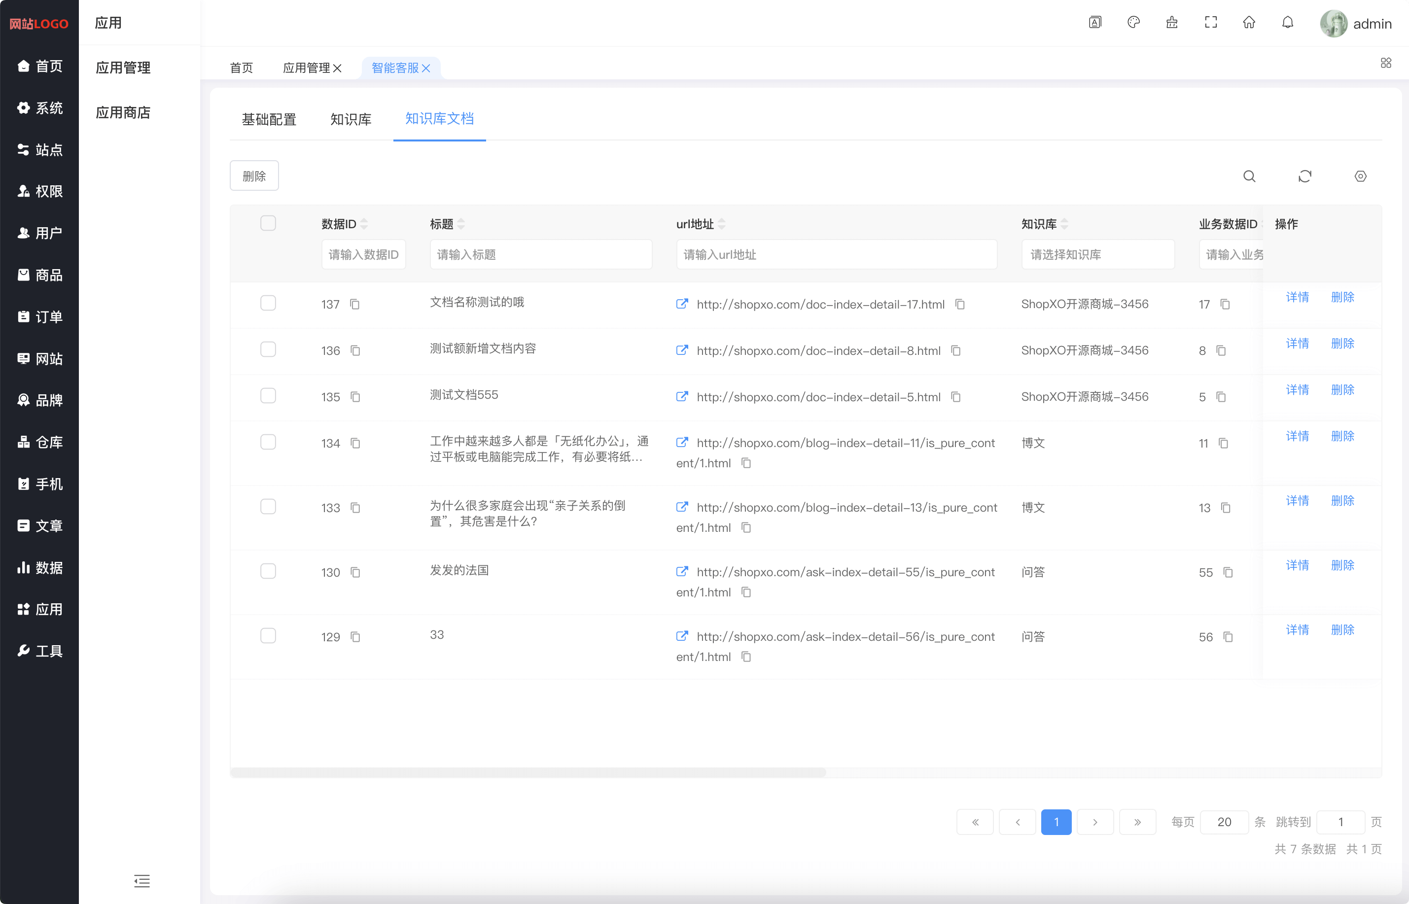Toggle fullscreen mode icon in header
Image resolution: width=1409 pixels, height=904 pixels.
(1210, 23)
